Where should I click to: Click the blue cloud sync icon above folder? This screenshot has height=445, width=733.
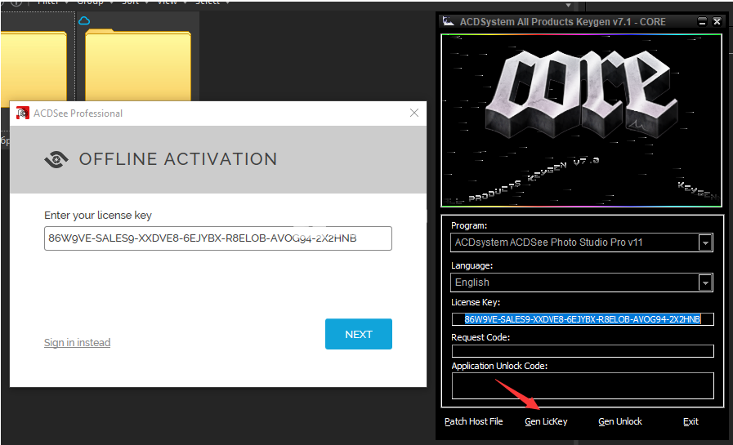click(84, 20)
